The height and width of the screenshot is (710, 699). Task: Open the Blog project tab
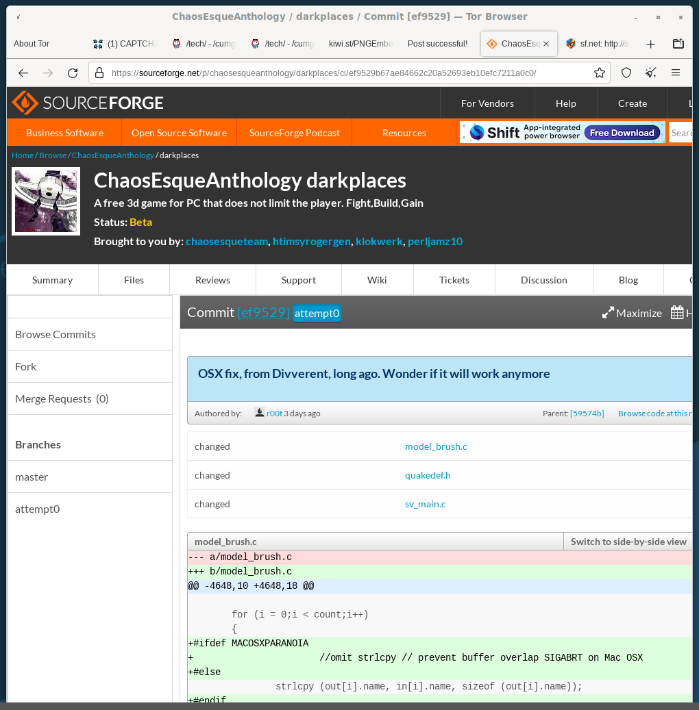[x=628, y=280]
